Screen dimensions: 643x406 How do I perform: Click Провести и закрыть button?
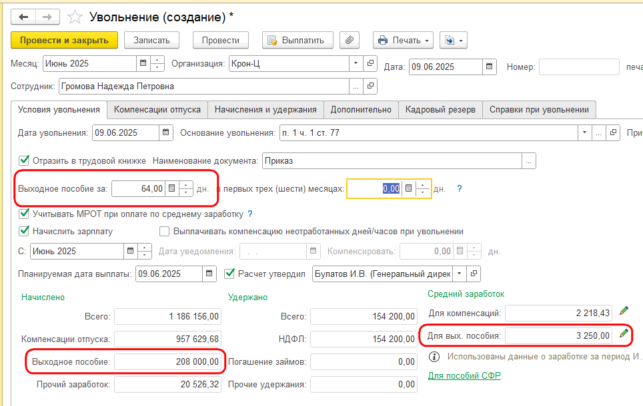pyautogui.click(x=65, y=40)
